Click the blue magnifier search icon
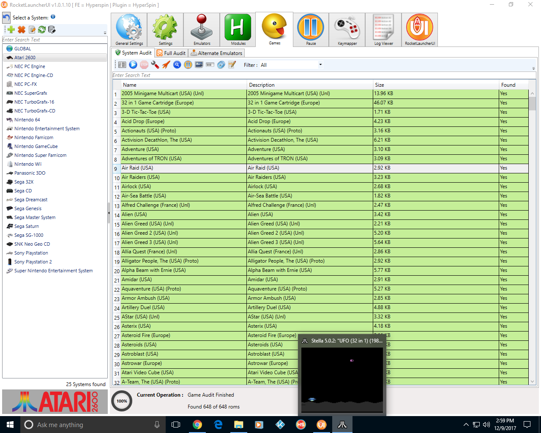Image resolution: width=541 pixels, height=433 pixels. click(x=177, y=65)
